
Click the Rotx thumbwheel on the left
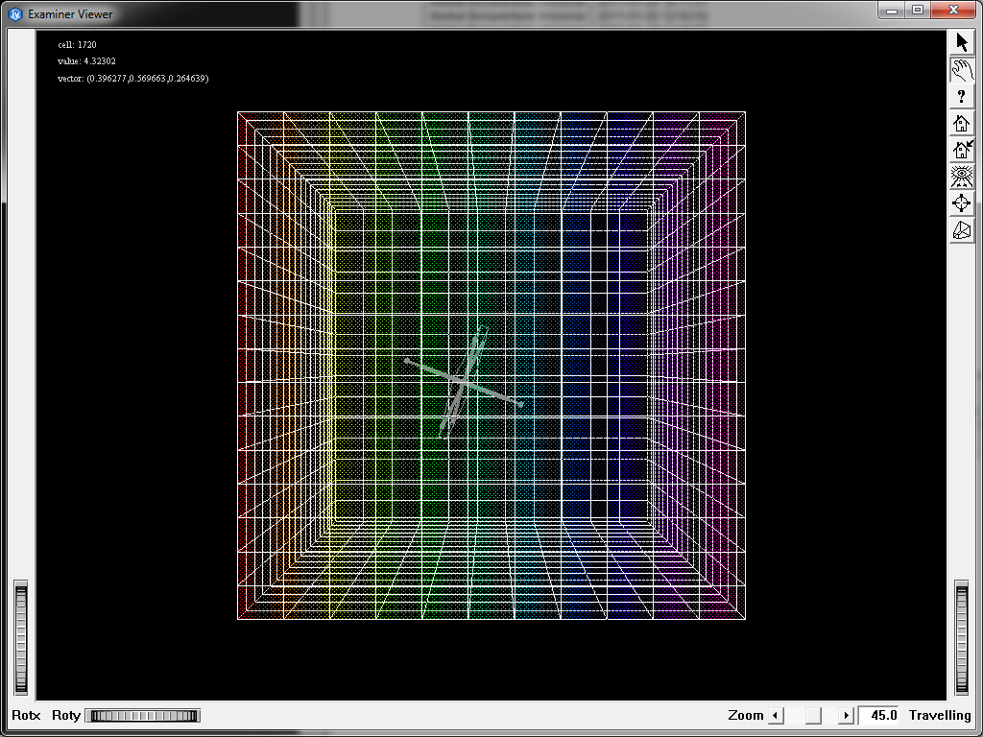[20, 637]
